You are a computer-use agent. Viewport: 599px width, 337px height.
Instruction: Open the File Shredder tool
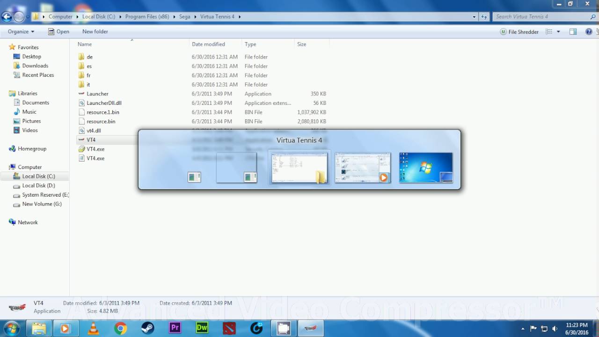click(519, 31)
